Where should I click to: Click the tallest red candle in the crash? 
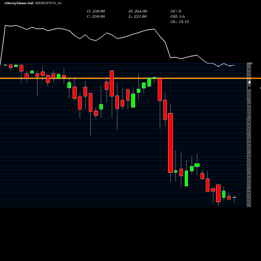[x=171, y=143]
